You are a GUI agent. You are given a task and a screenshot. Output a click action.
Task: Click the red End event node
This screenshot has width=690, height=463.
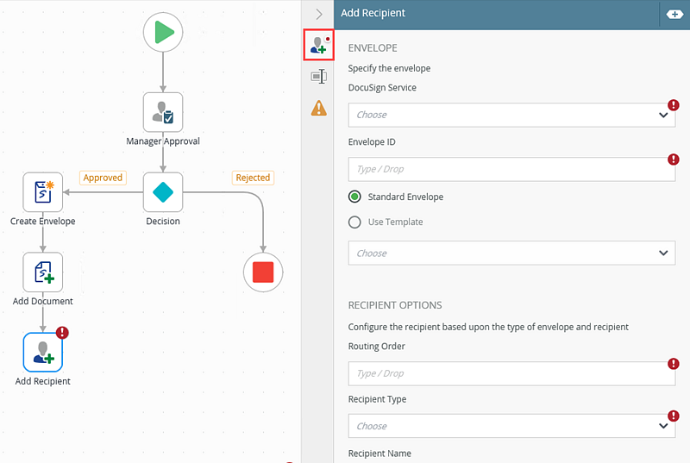click(263, 272)
